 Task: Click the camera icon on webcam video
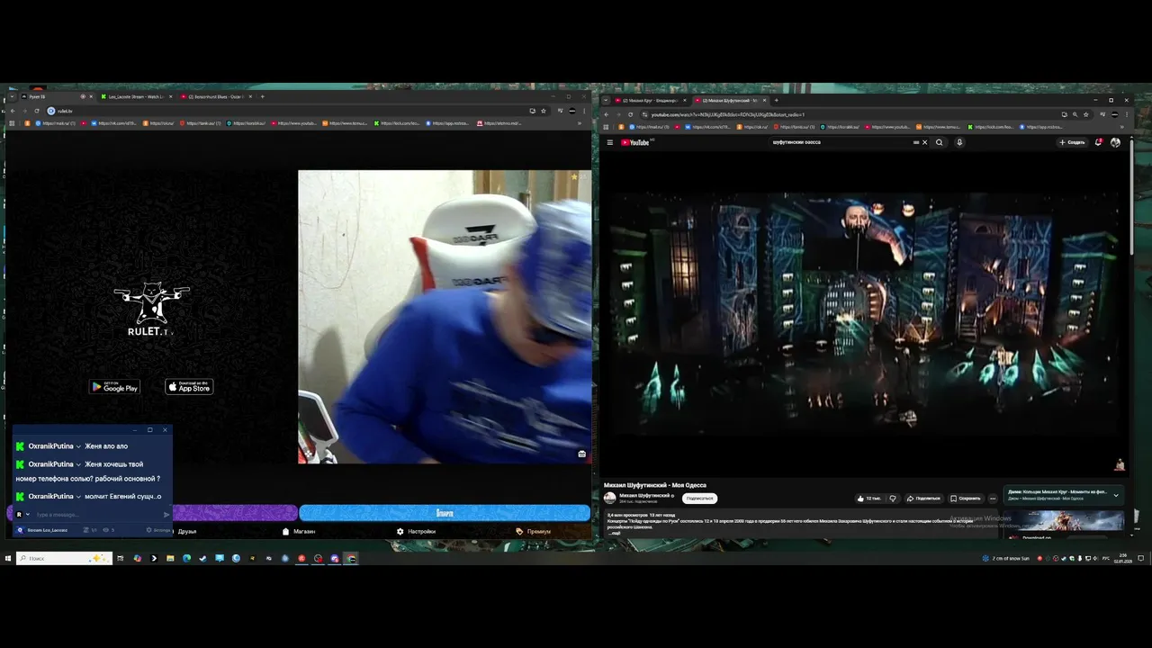tap(582, 454)
